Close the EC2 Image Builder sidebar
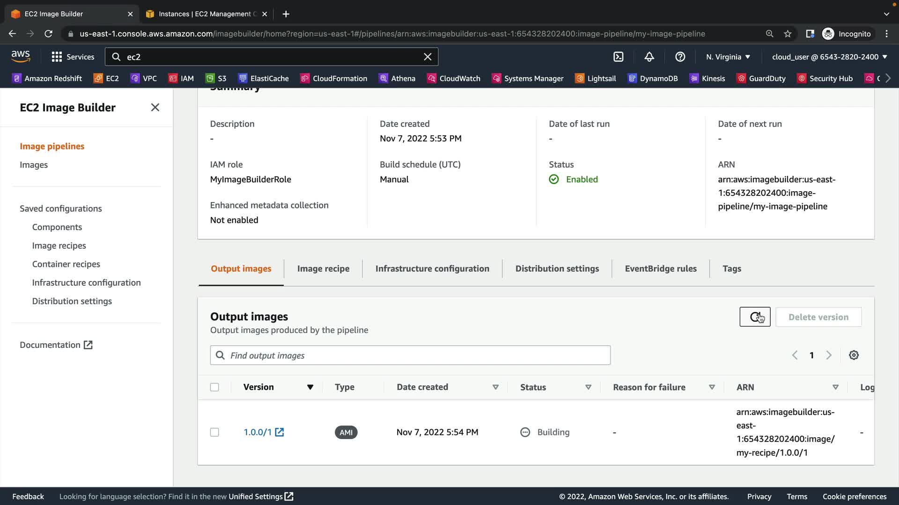This screenshot has height=505, width=899. pos(155,108)
